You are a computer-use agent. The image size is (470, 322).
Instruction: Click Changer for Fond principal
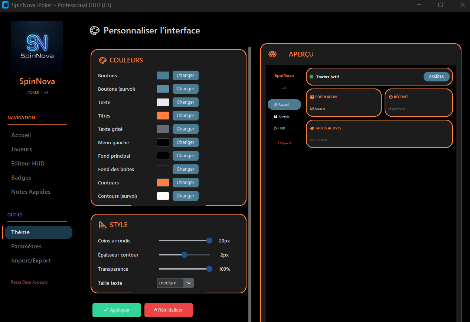[x=186, y=156]
